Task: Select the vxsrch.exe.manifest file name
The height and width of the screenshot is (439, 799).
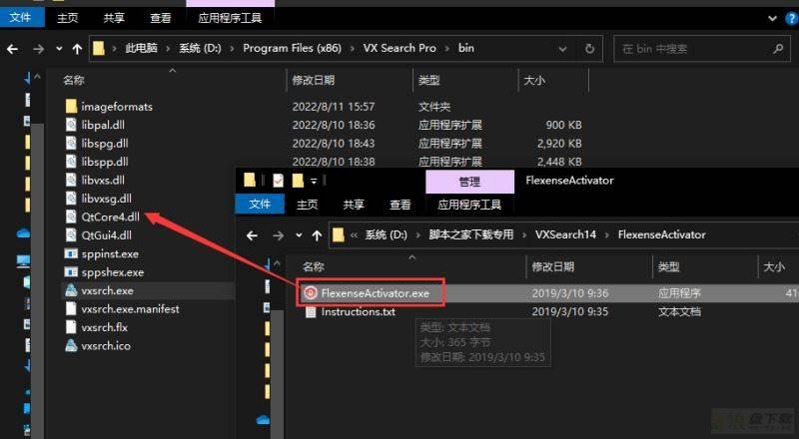Action: pyautogui.click(x=131, y=308)
